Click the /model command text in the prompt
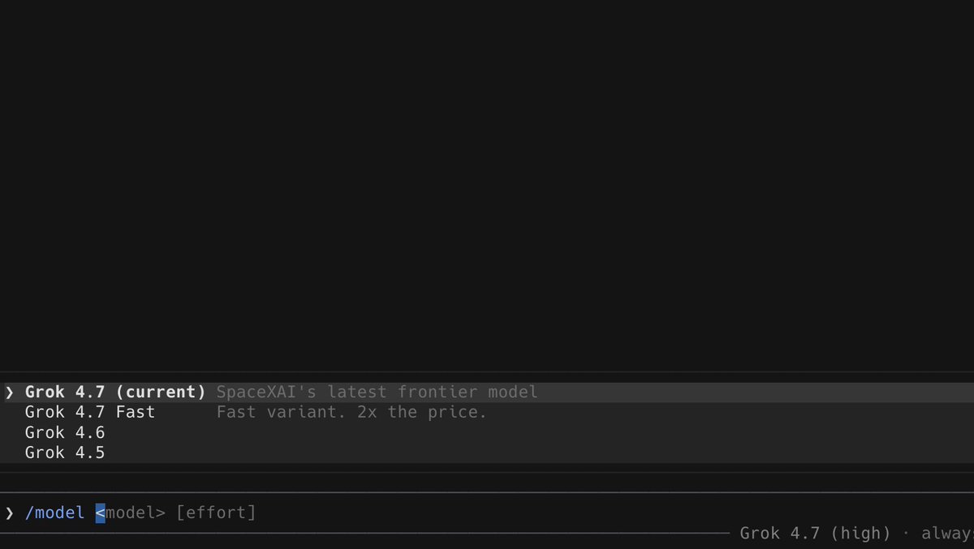The width and height of the screenshot is (974, 549). 54,513
